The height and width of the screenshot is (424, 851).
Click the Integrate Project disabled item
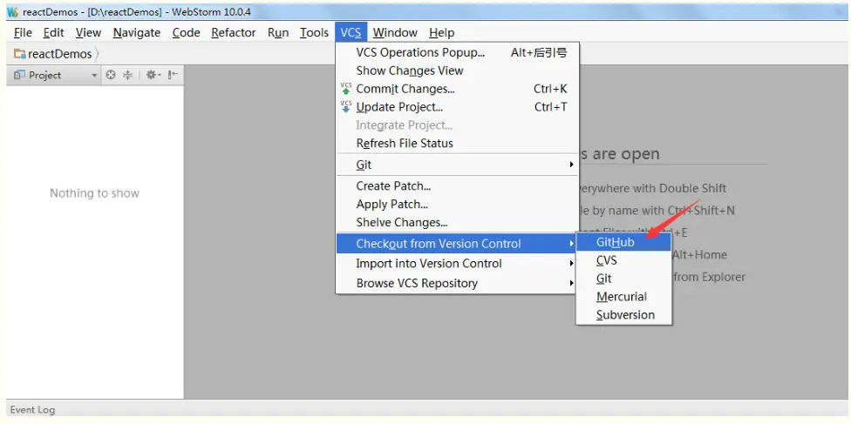pos(458,125)
